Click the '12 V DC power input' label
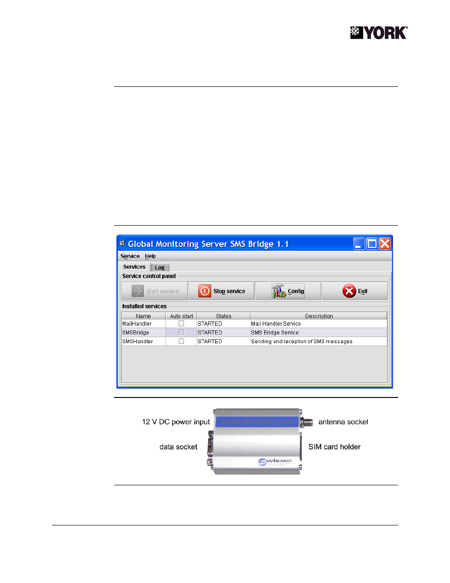The width and height of the screenshot is (450, 583). coord(176,422)
